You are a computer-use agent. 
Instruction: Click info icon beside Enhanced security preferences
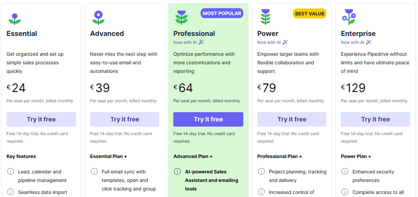coord(345,171)
